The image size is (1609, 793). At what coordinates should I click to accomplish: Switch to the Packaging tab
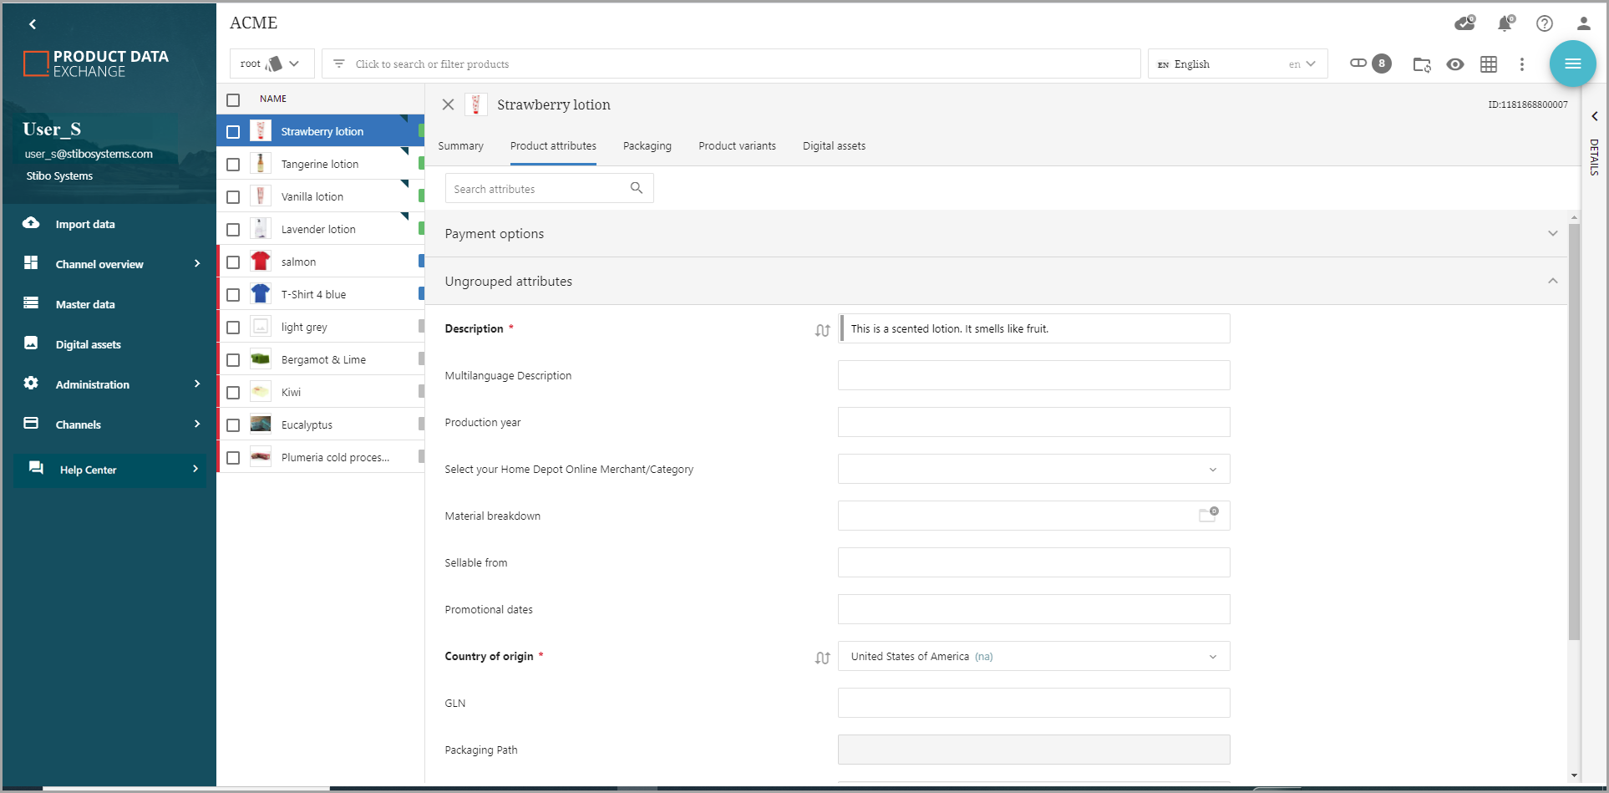coord(647,146)
